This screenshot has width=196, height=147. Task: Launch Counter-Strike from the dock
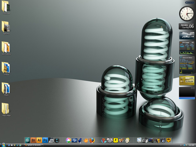coord(116,140)
